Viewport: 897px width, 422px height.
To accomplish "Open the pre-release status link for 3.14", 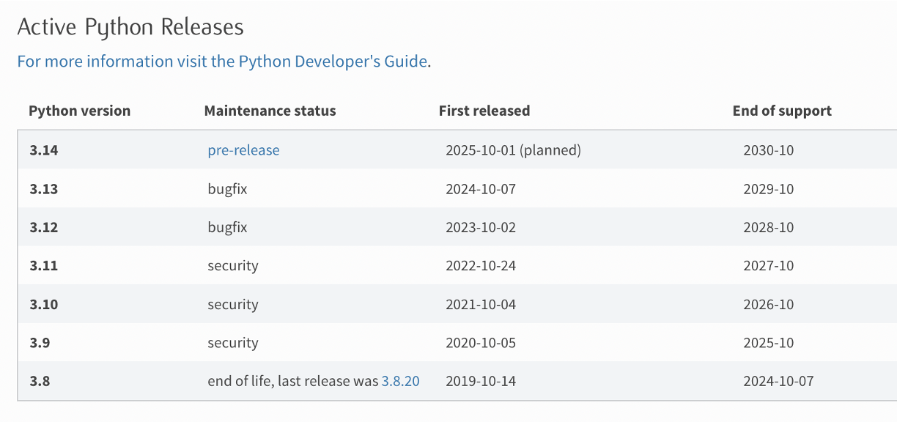I will pyautogui.click(x=243, y=150).
